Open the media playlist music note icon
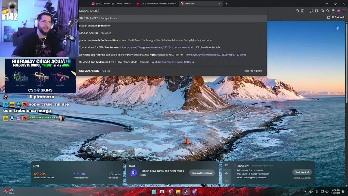 coord(312,11)
